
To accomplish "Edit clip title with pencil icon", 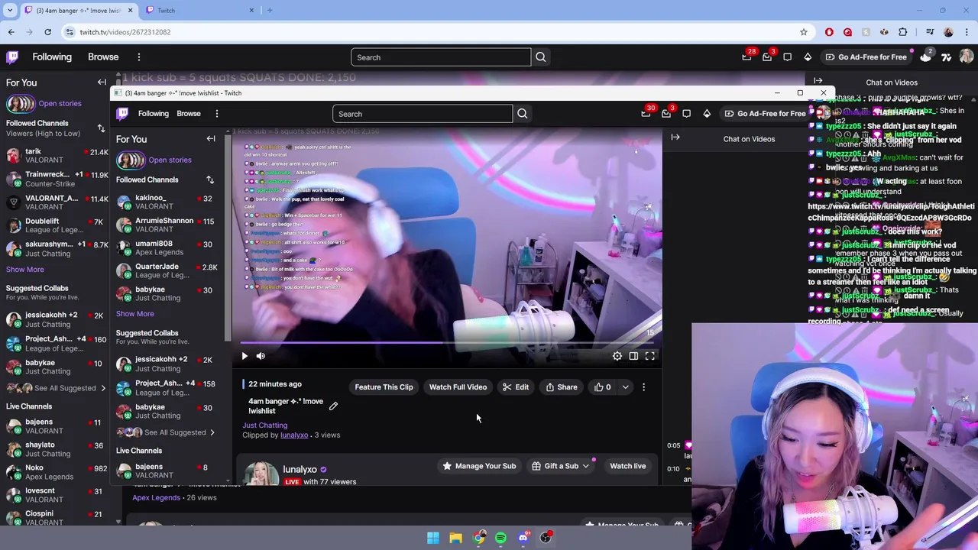I will tap(333, 406).
